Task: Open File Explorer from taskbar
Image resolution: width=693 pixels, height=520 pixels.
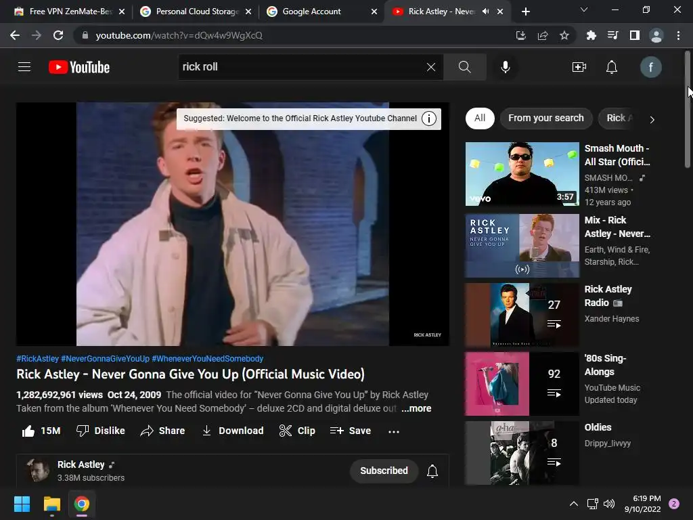Action: pos(51,504)
